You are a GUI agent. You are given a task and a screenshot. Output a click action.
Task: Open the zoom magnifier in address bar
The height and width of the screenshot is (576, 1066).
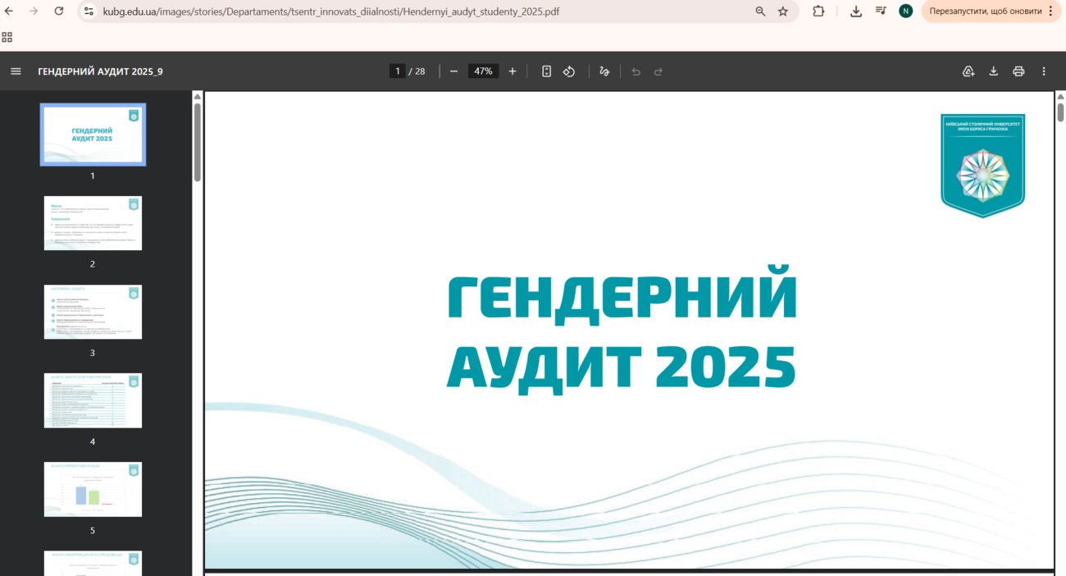coord(760,11)
